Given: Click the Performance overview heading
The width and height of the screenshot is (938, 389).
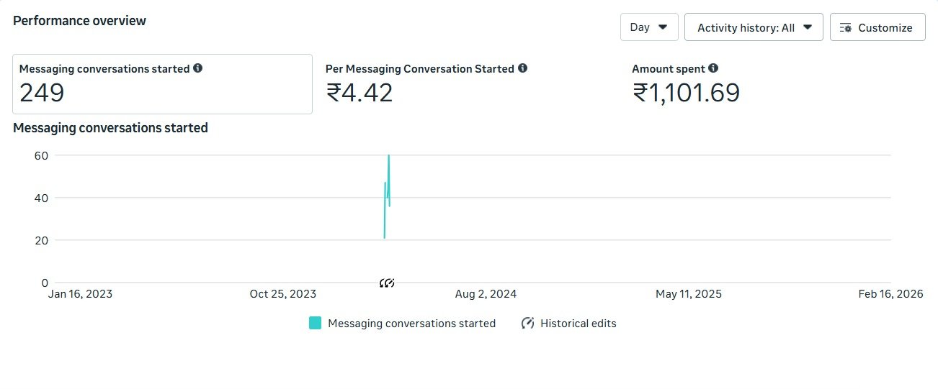Looking at the screenshot, I should (79, 21).
